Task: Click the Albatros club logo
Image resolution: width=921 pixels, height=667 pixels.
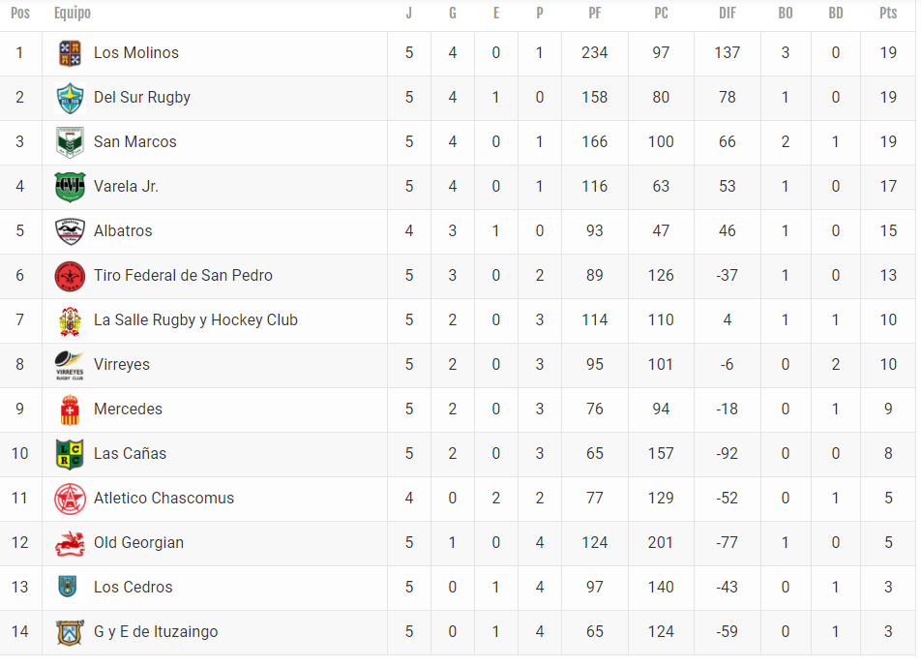Action: click(x=70, y=231)
